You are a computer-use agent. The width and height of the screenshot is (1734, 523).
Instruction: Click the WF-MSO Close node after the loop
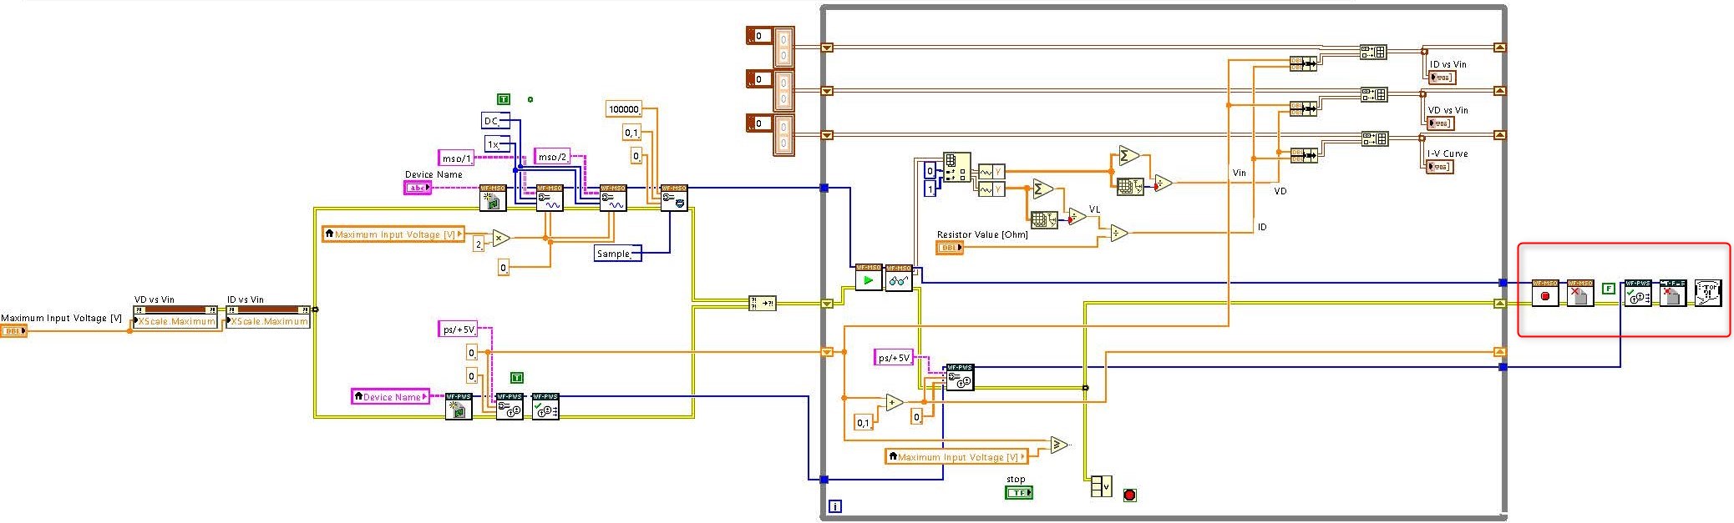click(x=1580, y=293)
